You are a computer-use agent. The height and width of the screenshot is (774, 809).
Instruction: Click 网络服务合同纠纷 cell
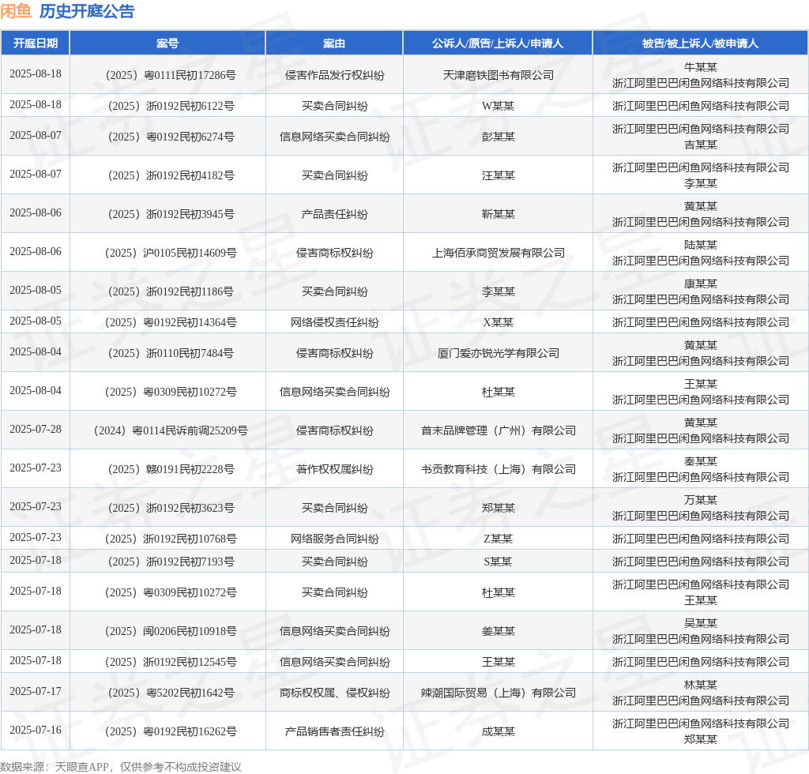click(x=334, y=539)
